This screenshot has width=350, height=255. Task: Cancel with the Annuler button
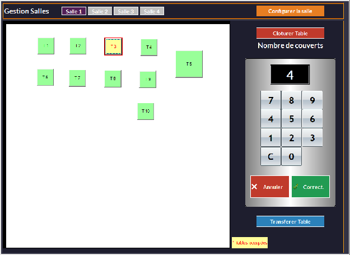point(269,187)
